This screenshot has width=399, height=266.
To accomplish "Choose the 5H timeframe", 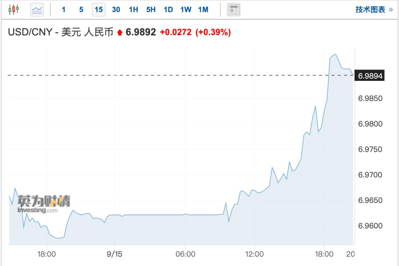I will (x=151, y=10).
